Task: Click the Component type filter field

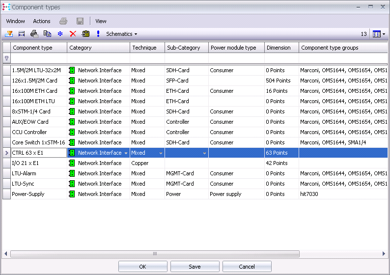Action: pos(38,58)
